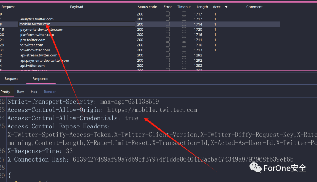Select the api.payments-dev.twitter.com payload row
Image resolution: width=317 pixels, height=182 pixels.
tap(45, 61)
